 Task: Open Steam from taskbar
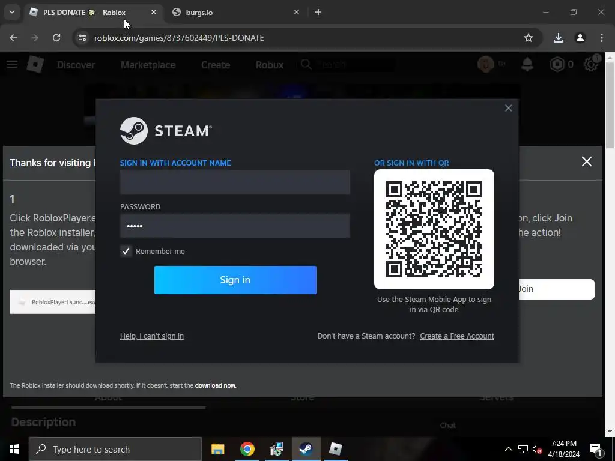click(x=306, y=449)
